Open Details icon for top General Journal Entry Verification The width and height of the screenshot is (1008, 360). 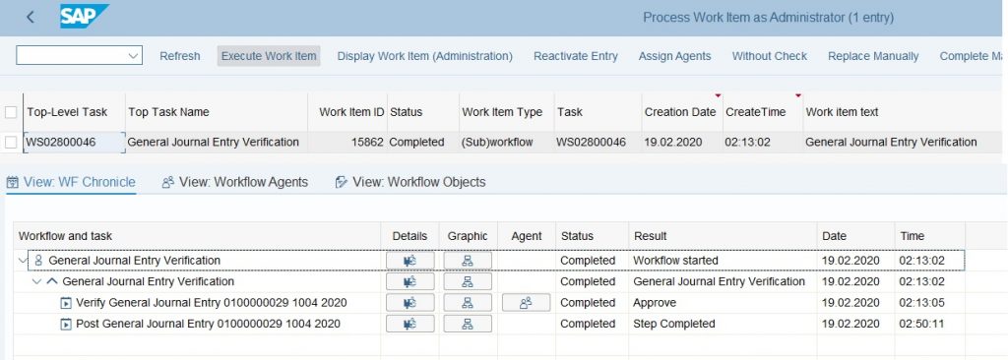[x=410, y=261]
